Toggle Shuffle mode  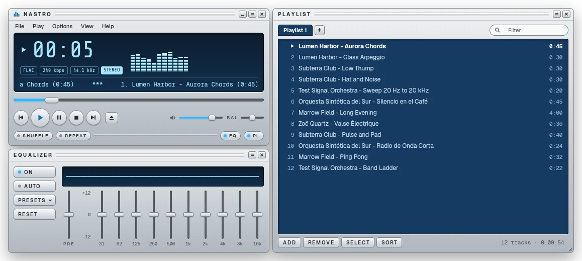click(33, 136)
